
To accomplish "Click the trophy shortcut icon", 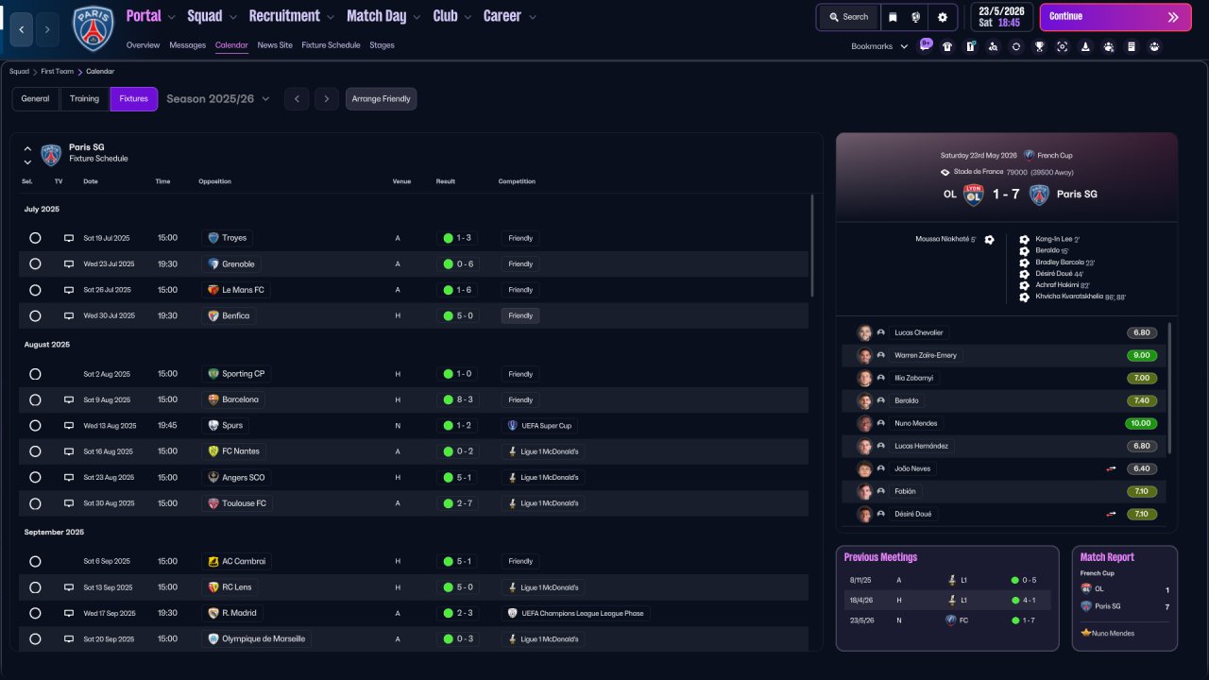I will click(1039, 46).
